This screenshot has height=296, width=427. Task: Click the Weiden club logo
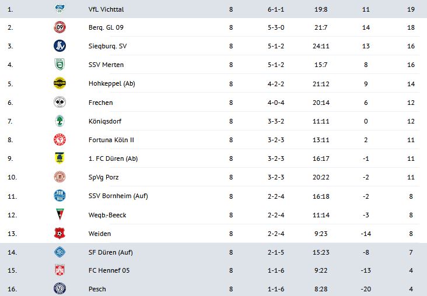pyautogui.click(x=60, y=234)
